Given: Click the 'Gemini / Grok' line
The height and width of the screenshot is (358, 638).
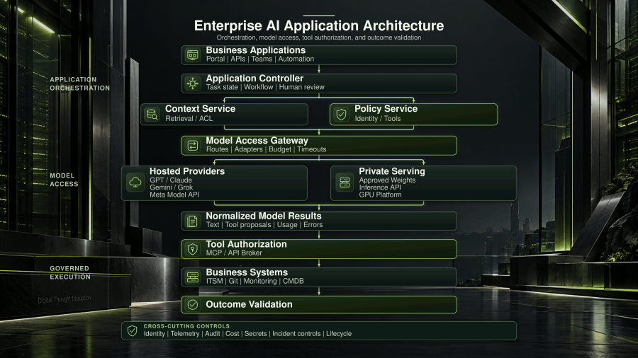Looking at the screenshot, I should tap(172, 187).
